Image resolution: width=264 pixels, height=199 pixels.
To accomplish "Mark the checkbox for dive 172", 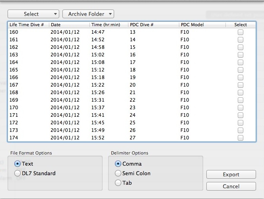I will point(241,123).
